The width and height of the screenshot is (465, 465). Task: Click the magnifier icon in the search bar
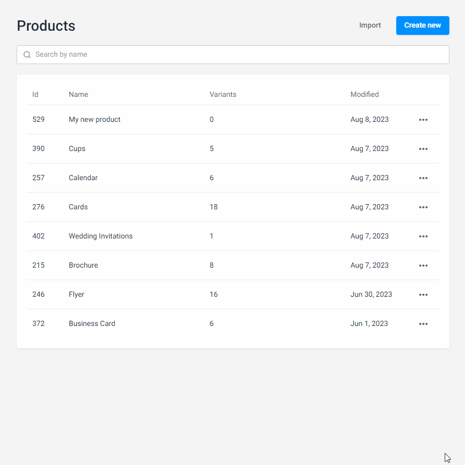pyautogui.click(x=27, y=55)
